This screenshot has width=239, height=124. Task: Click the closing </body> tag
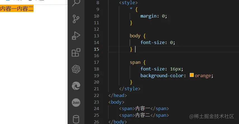point(117,122)
